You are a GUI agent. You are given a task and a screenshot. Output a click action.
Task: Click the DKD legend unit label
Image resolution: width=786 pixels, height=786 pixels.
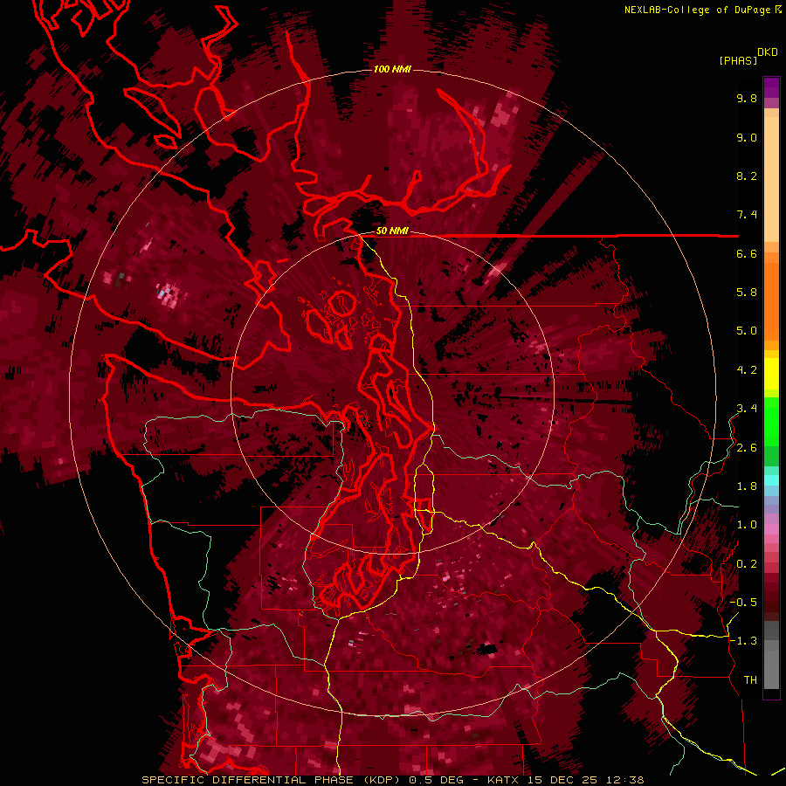pos(768,52)
